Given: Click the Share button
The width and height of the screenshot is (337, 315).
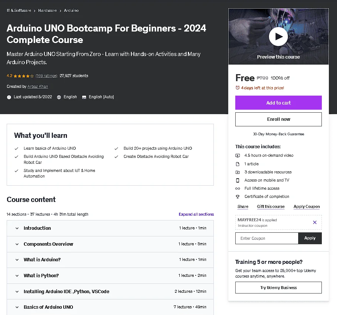Looking at the screenshot, I should (243, 206).
